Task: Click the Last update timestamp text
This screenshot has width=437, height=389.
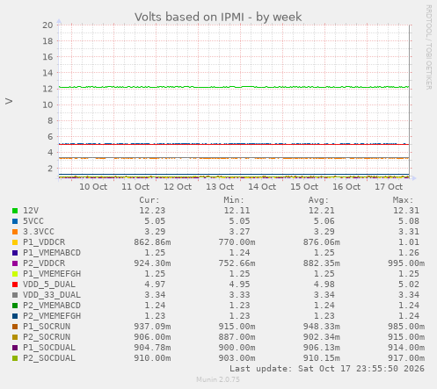Action: pyautogui.click(x=327, y=369)
